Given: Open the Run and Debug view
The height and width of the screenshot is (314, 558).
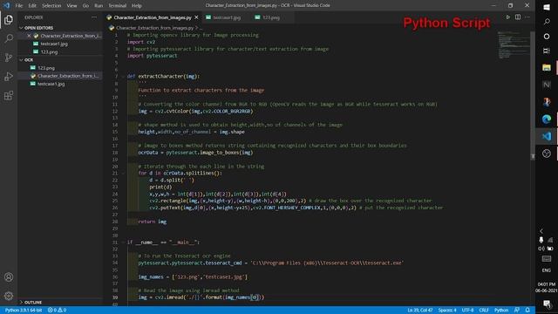Looking at the screenshot, I should coord(9,76).
